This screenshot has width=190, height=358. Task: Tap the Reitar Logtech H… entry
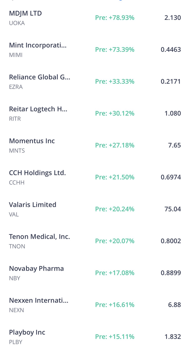95,113
